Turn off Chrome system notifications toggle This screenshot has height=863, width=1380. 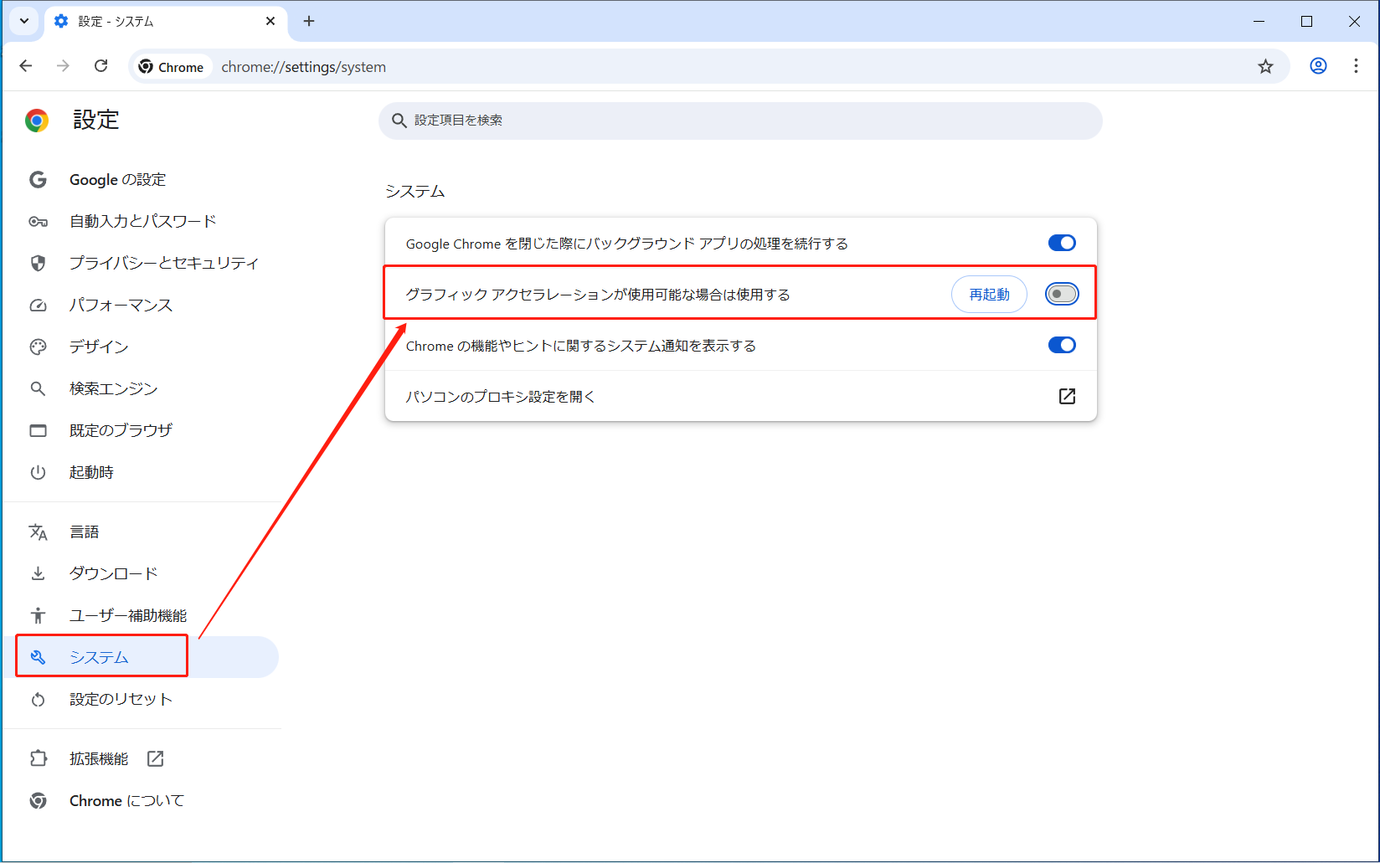[1061, 345]
